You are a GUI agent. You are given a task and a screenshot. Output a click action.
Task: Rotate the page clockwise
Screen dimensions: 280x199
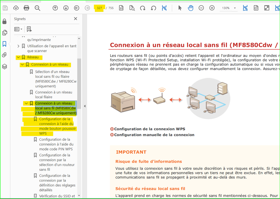click(x=143, y=8)
